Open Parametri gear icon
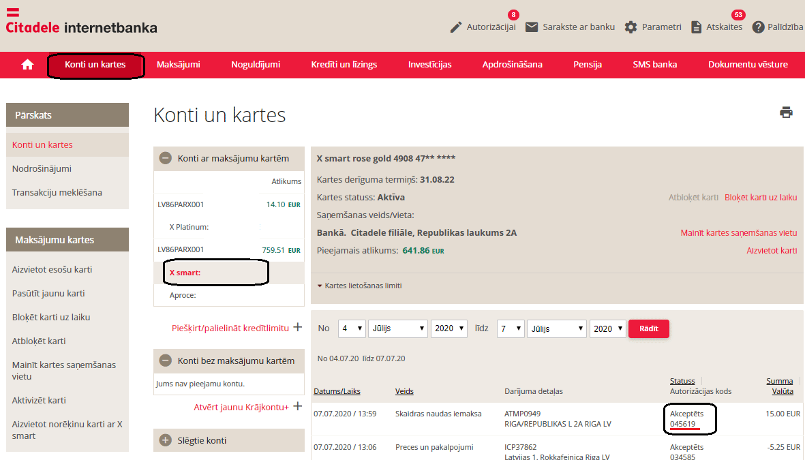 [631, 27]
